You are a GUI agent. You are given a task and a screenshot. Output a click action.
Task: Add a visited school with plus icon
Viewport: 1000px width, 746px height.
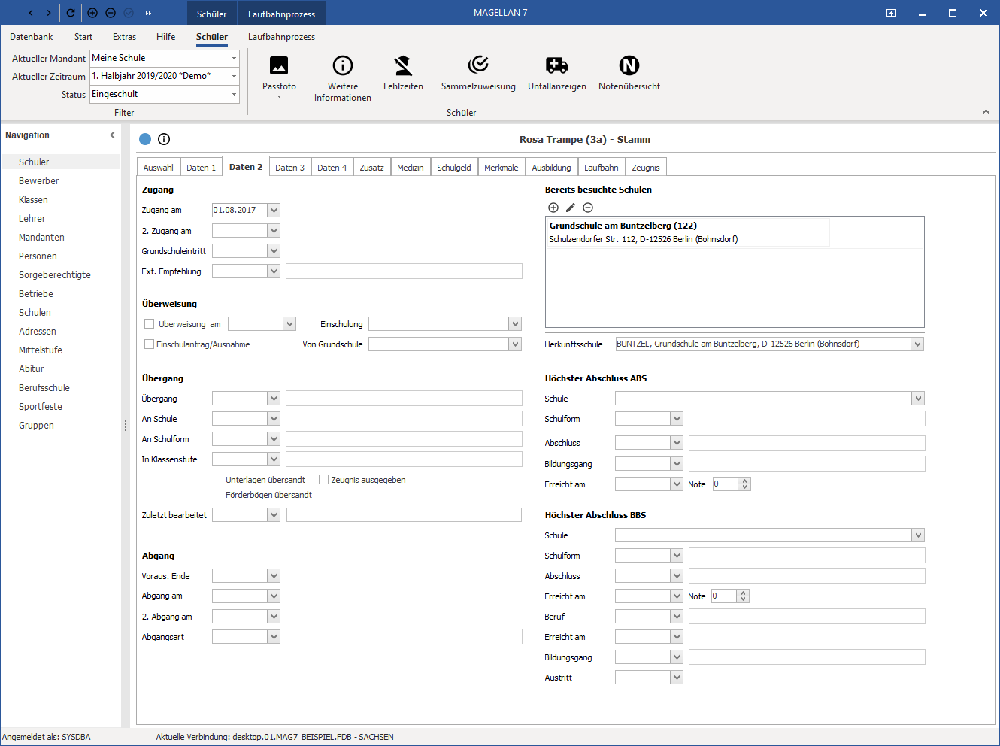[553, 208]
